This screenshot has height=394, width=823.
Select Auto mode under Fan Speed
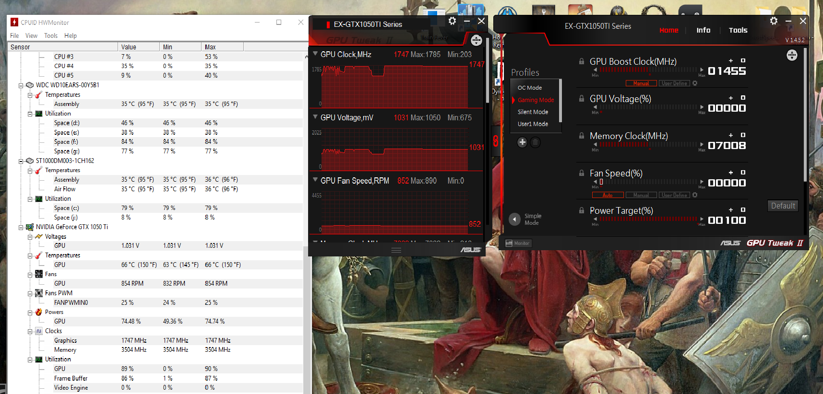[608, 195]
